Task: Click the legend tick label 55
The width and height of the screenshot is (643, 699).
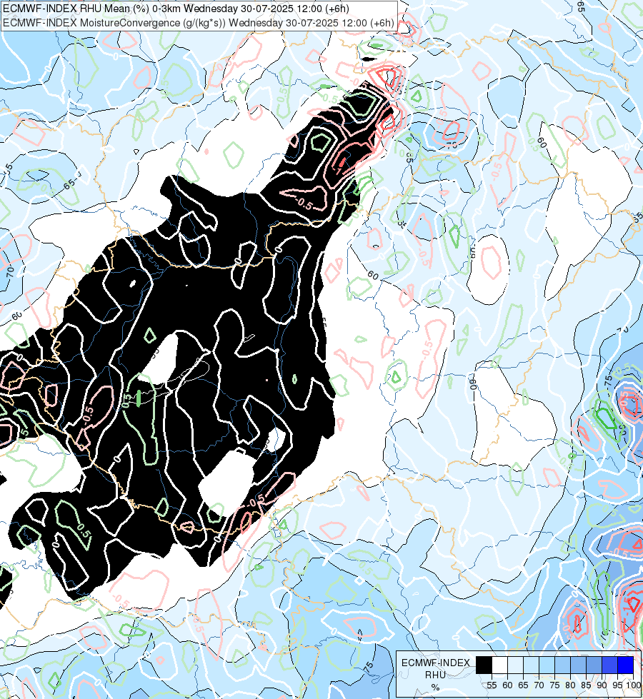Action: pyautogui.click(x=492, y=685)
